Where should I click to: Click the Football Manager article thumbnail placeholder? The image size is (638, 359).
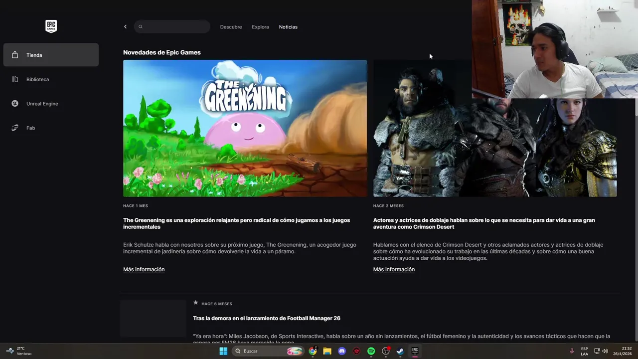pos(153,319)
